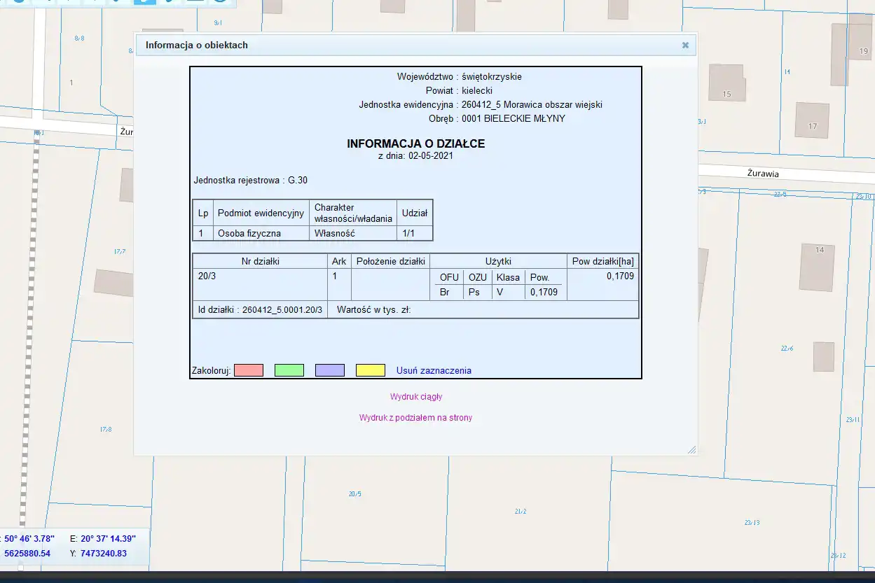Click the Żurawia street label on the right

coord(763,174)
